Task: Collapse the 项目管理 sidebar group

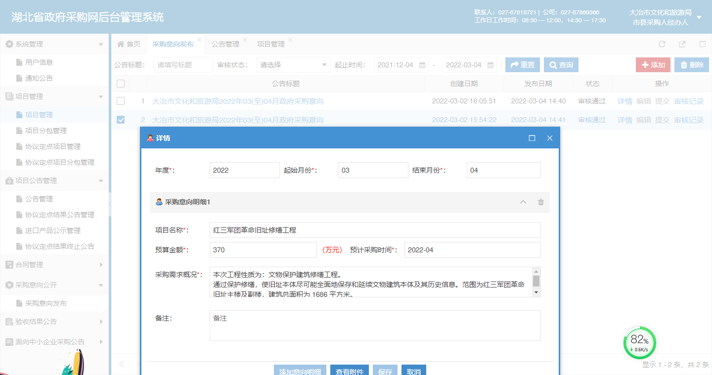Action: (x=101, y=97)
